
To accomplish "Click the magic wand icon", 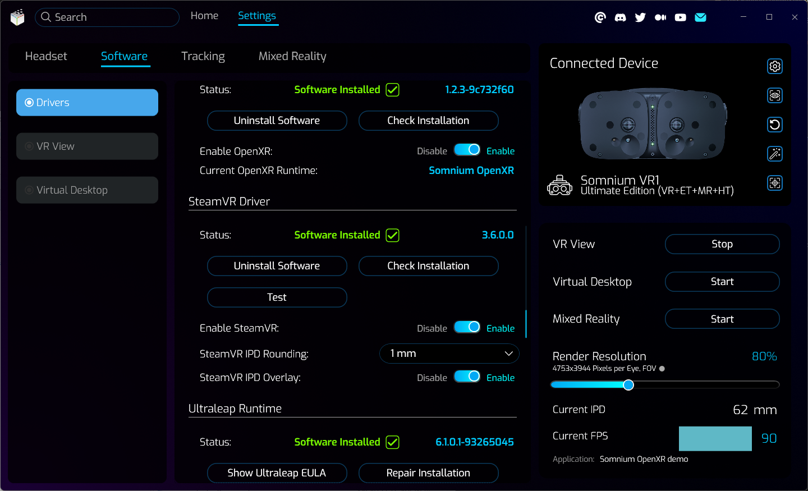I will point(774,154).
